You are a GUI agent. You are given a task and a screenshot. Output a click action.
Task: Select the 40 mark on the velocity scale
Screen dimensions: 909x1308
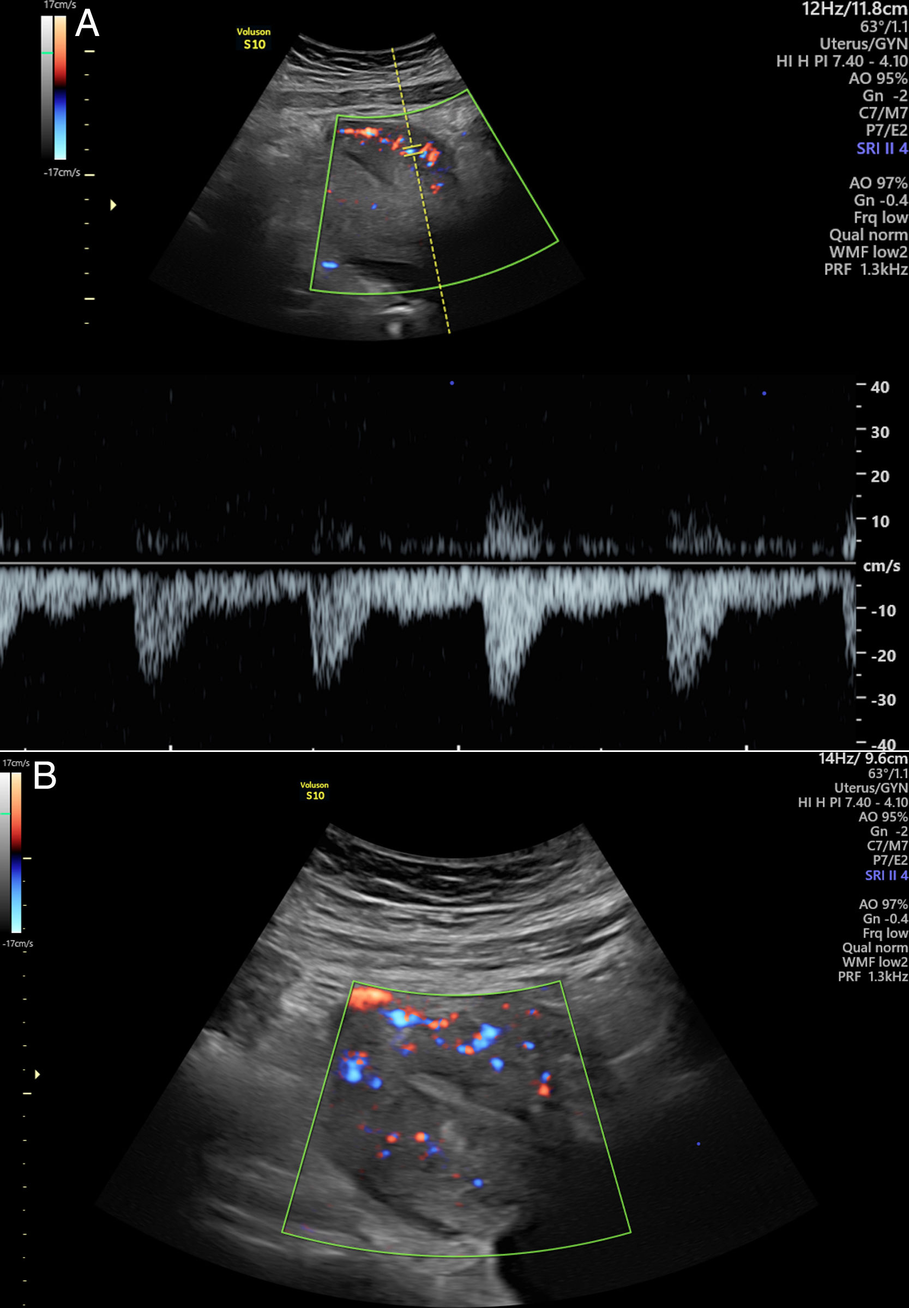pyautogui.click(x=880, y=387)
